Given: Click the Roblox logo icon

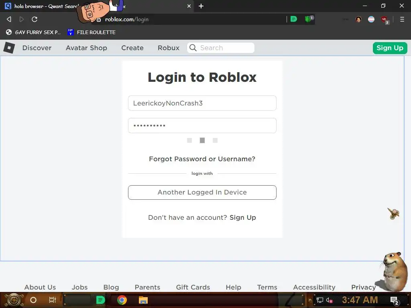Looking at the screenshot, I should tap(9, 48).
